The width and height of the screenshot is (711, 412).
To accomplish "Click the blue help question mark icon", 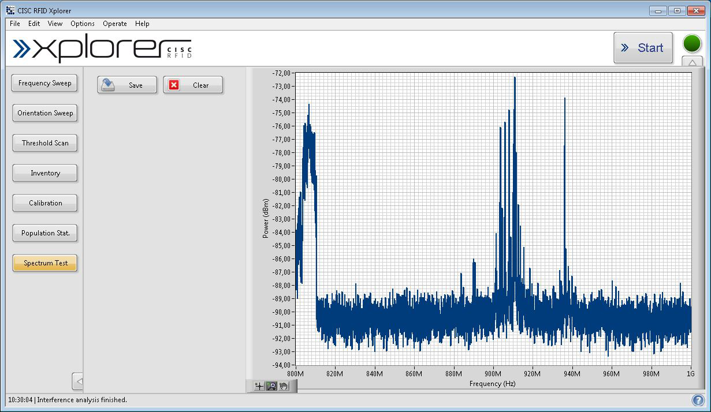I will point(698,400).
